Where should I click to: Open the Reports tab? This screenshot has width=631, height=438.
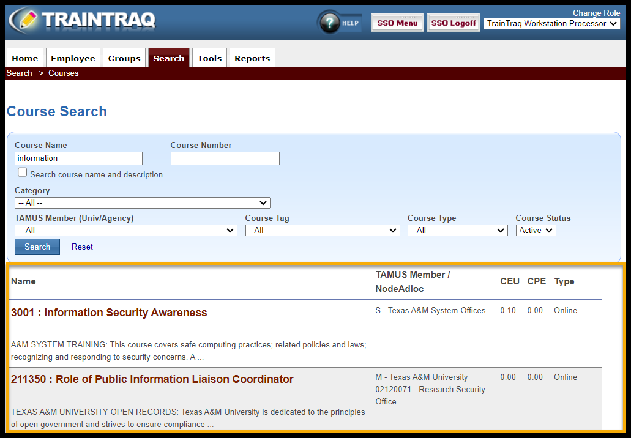point(252,58)
